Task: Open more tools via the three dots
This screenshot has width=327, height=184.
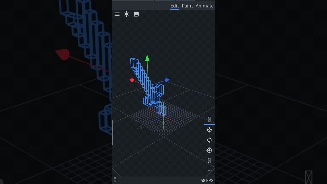Action: click(209, 171)
